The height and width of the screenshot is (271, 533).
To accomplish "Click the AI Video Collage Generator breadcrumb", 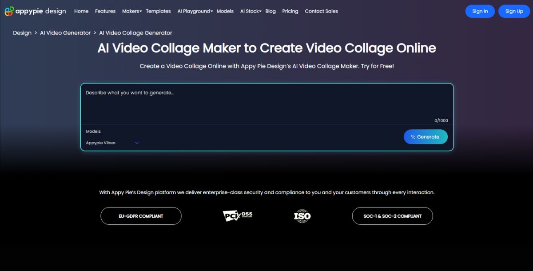I will tap(135, 33).
